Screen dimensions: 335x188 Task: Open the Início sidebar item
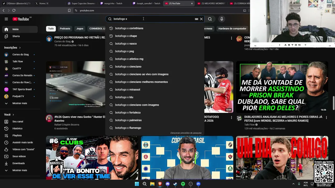click(20, 29)
